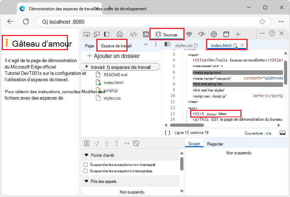Switch to the Regarder tab
Viewport: 290px width, 197px height.
(215, 144)
